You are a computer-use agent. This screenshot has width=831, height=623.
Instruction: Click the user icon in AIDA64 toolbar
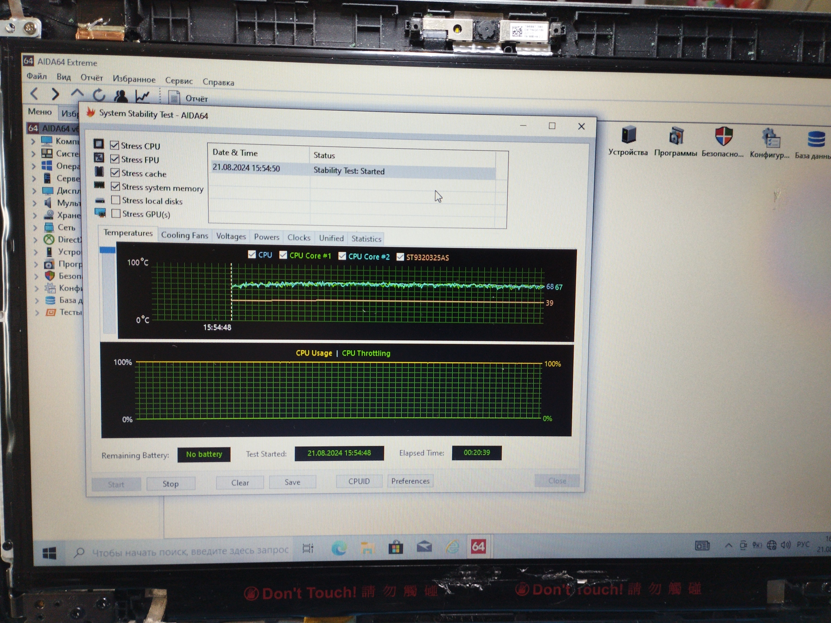[121, 96]
